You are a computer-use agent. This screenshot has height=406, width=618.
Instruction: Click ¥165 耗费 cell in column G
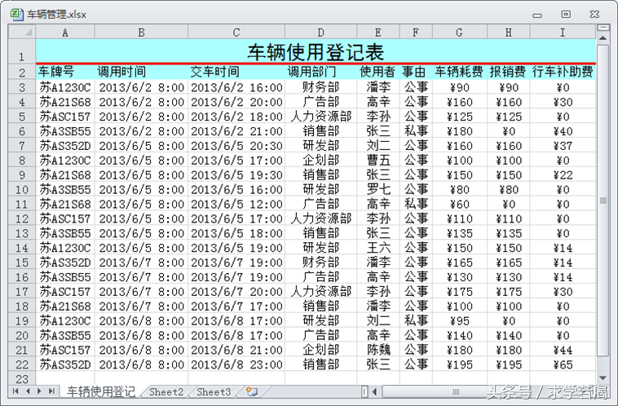click(x=460, y=263)
